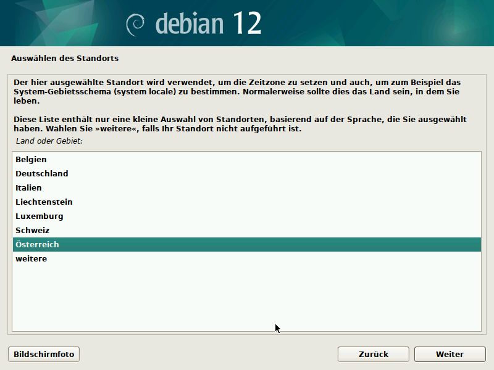Click the 'debian' wordmark in the banner

point(190,23)
